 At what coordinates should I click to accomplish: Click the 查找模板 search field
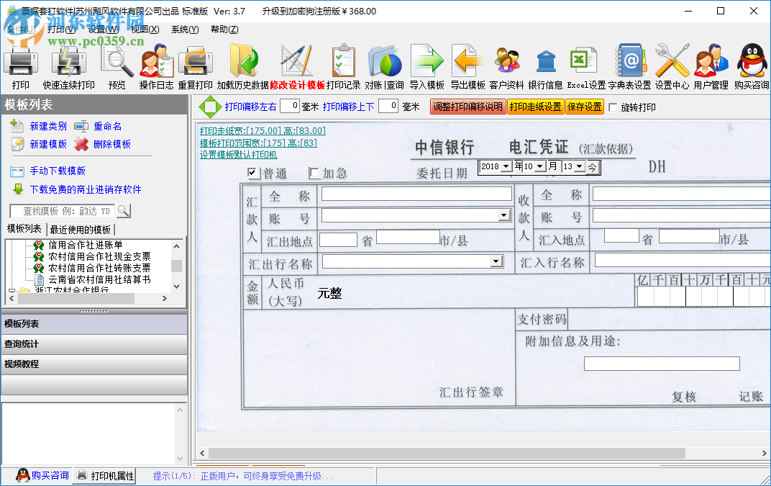coord(63,211)
